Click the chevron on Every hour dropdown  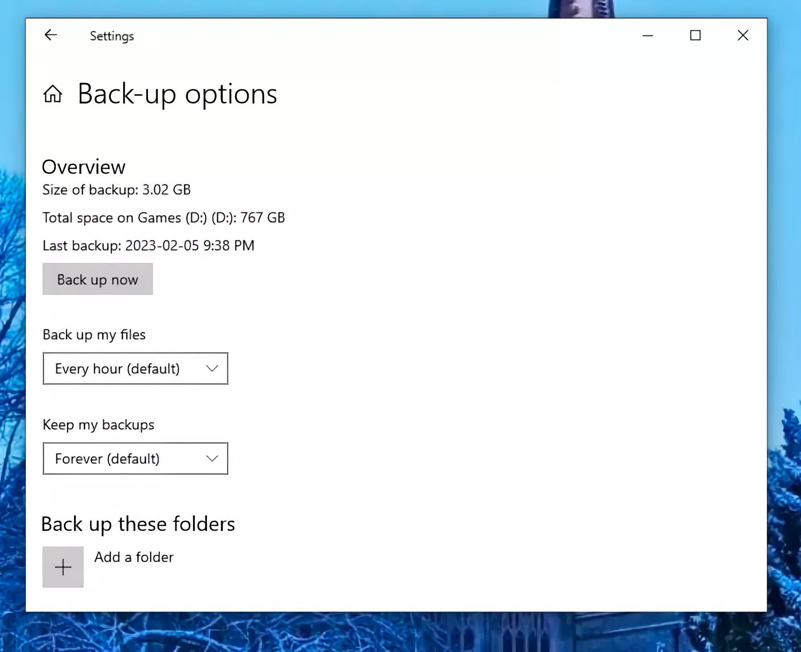(x=212, y=368)
